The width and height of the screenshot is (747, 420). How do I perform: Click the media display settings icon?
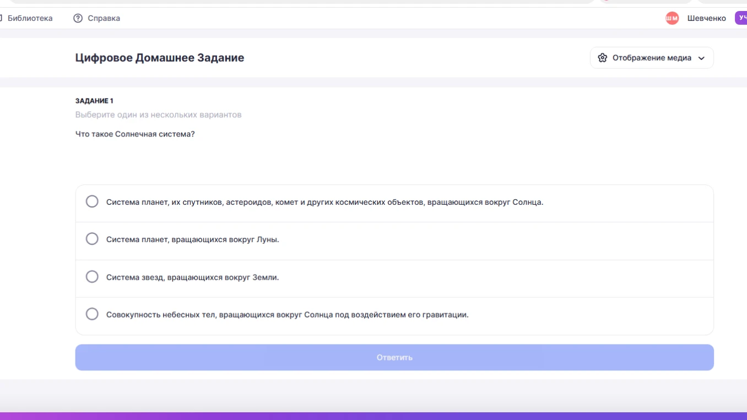click(603, 58)
